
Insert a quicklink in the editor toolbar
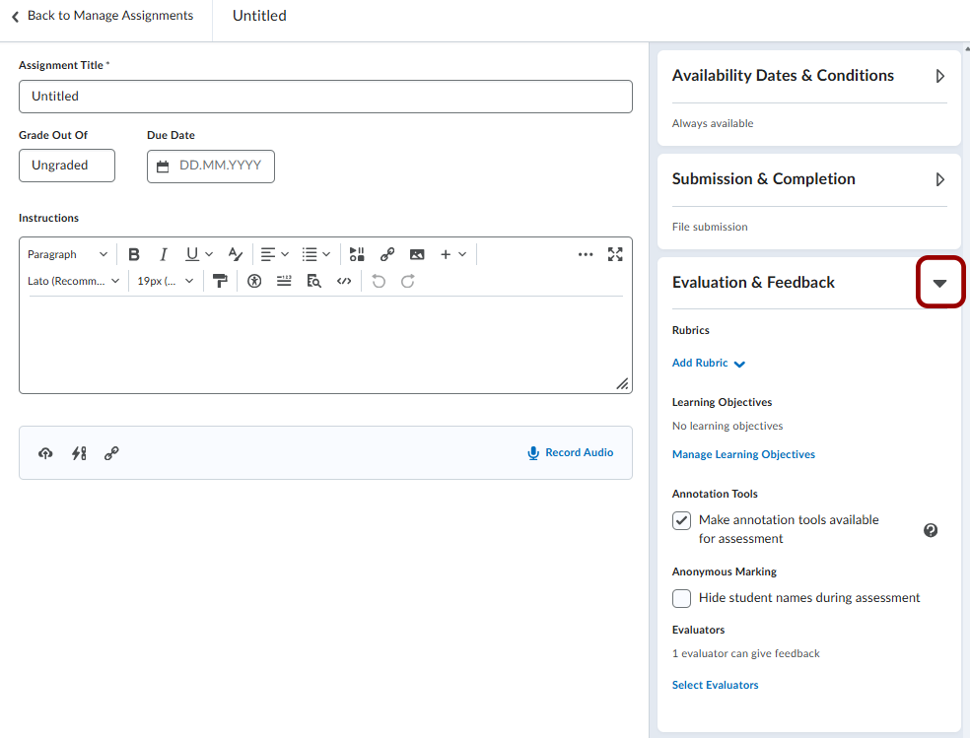pos(387,254)
